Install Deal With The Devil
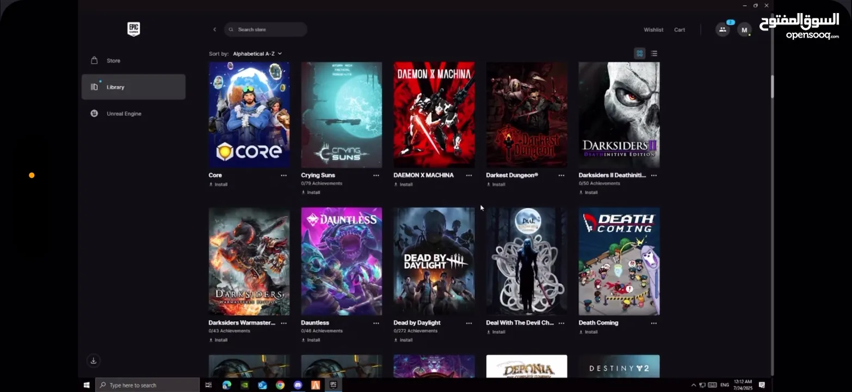Viewport: 852px width, 392px height. tap(496, 332)
